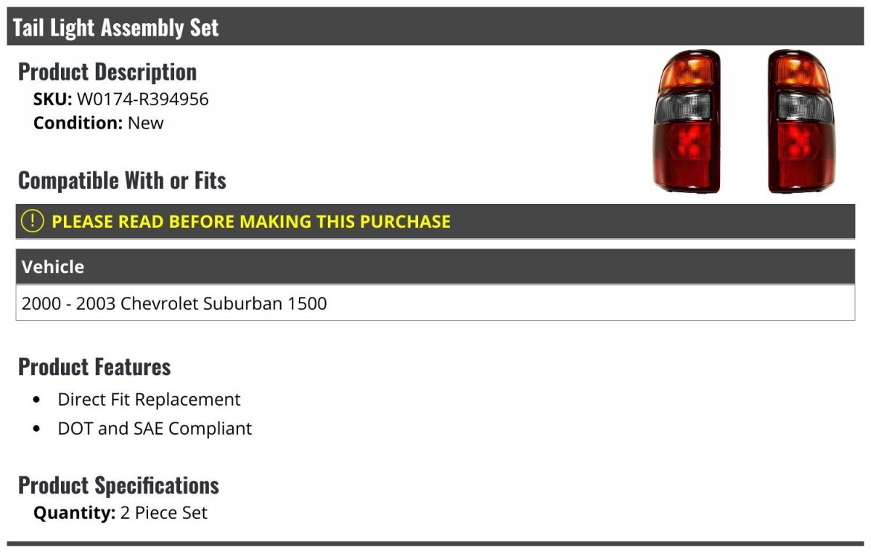Select the left tail light image
Viewport: 871px width, 553px height.
click(x=687, y=121)
